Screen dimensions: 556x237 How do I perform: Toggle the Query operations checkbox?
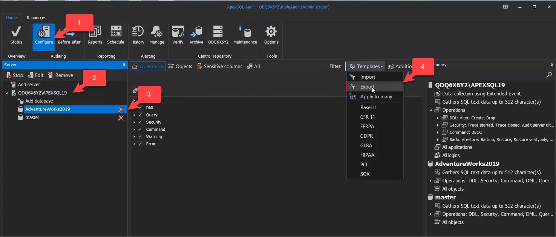tap(140, 115)
